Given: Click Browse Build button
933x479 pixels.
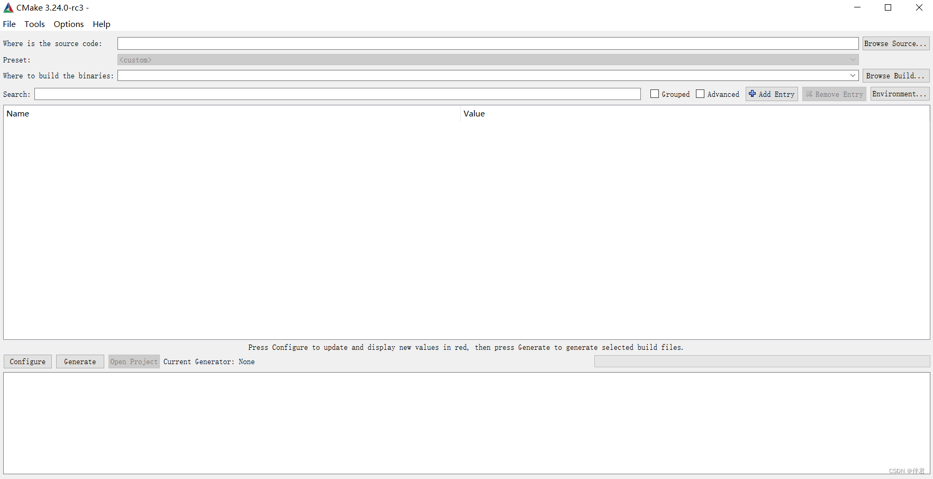Looking at the screenshot, I should point(896,76).
